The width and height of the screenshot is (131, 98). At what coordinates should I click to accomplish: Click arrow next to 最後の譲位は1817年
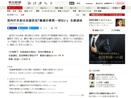coord(63,55)
